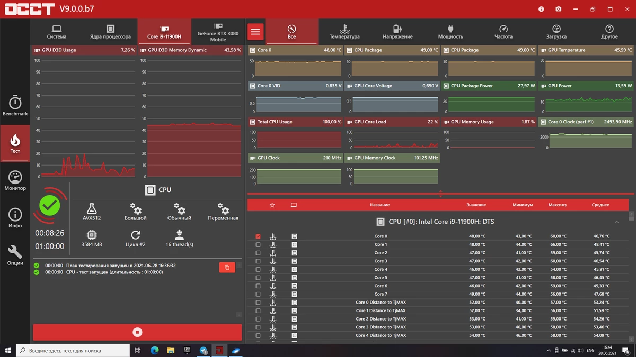Switch to the Ядра процессора tab

[x=110, y=32]
